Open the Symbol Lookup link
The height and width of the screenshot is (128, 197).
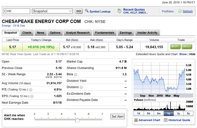pos(100,12)
